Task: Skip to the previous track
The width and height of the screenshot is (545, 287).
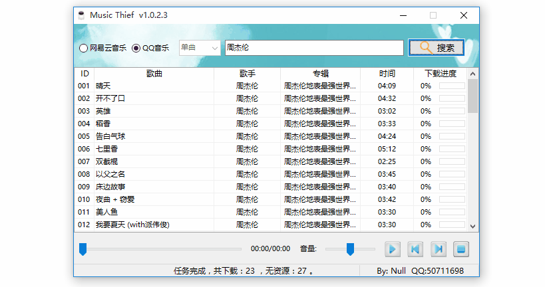Action: [415, 249]
